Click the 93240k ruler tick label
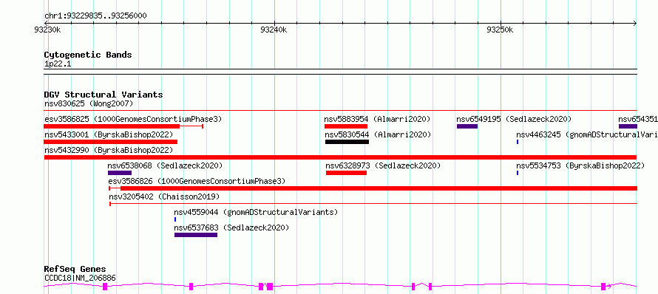658x294 pixels. (274, 30)
